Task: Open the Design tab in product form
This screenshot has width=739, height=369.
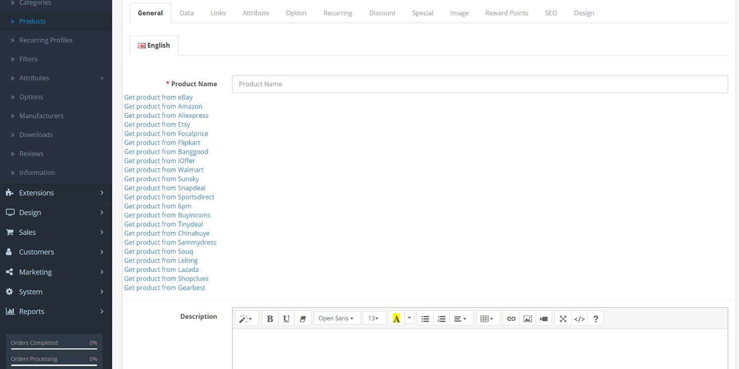Action: coord(584,13)
